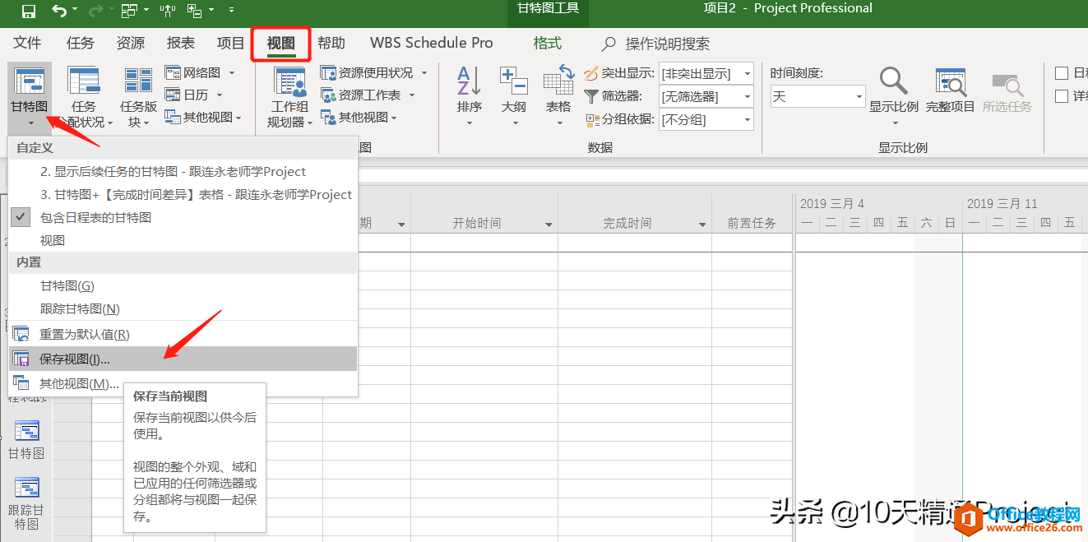This screenshot has width=1088, height=542.
Task: Switch to the 视图 ribbon tab
Action: (x=281, y=43)
